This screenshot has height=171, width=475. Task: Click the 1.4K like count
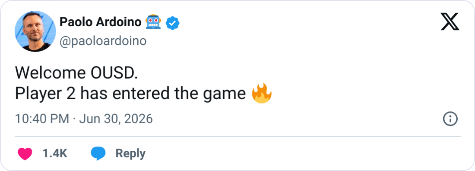pos(55,153)
